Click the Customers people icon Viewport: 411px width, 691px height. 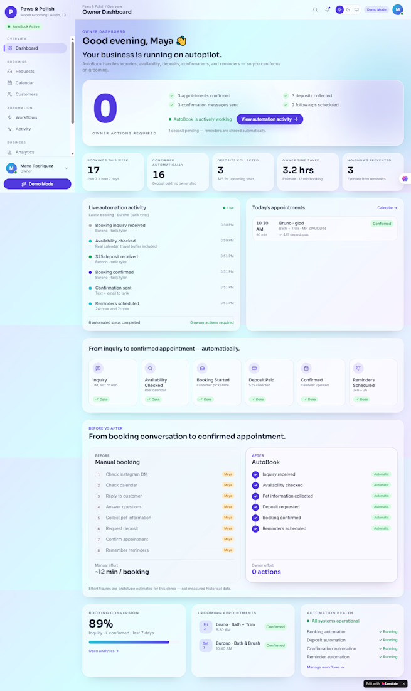coord(9,94)
